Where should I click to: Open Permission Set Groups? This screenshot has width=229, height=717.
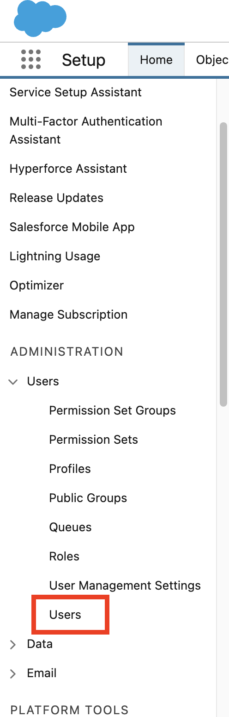pyautogui.click(x=113, y=410)
